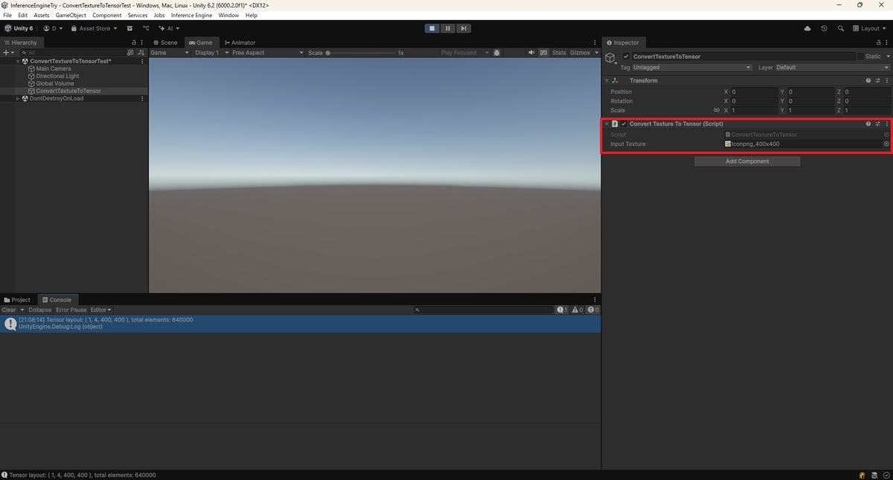Open the Tag Untagged dropdown
The height and width of the screenshot is (480, 893).
pos(692,67)
